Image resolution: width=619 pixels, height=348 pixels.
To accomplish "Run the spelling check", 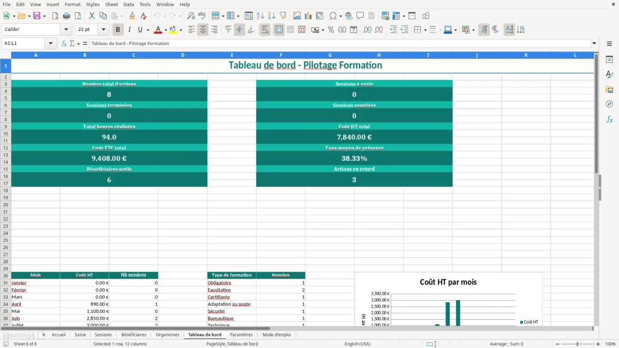I will 202,16.
